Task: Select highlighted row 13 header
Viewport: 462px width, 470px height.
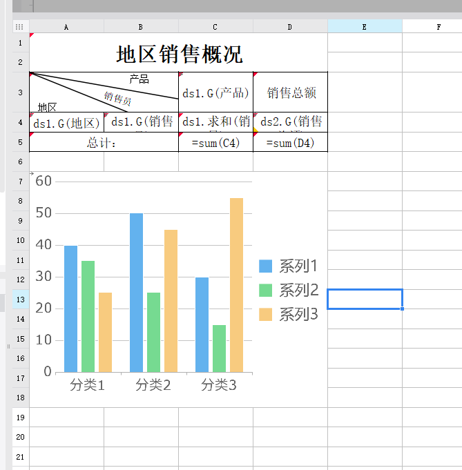Action: tap(21, 300)
